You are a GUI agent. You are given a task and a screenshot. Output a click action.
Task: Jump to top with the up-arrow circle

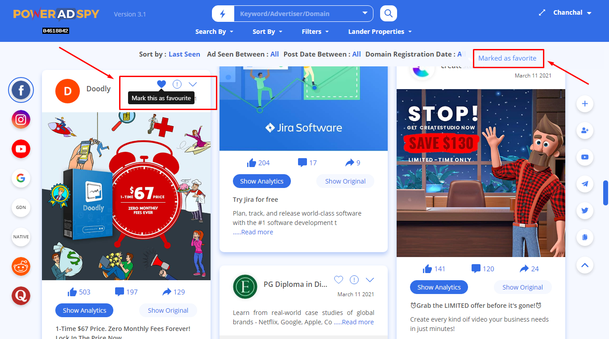(585, 265)
